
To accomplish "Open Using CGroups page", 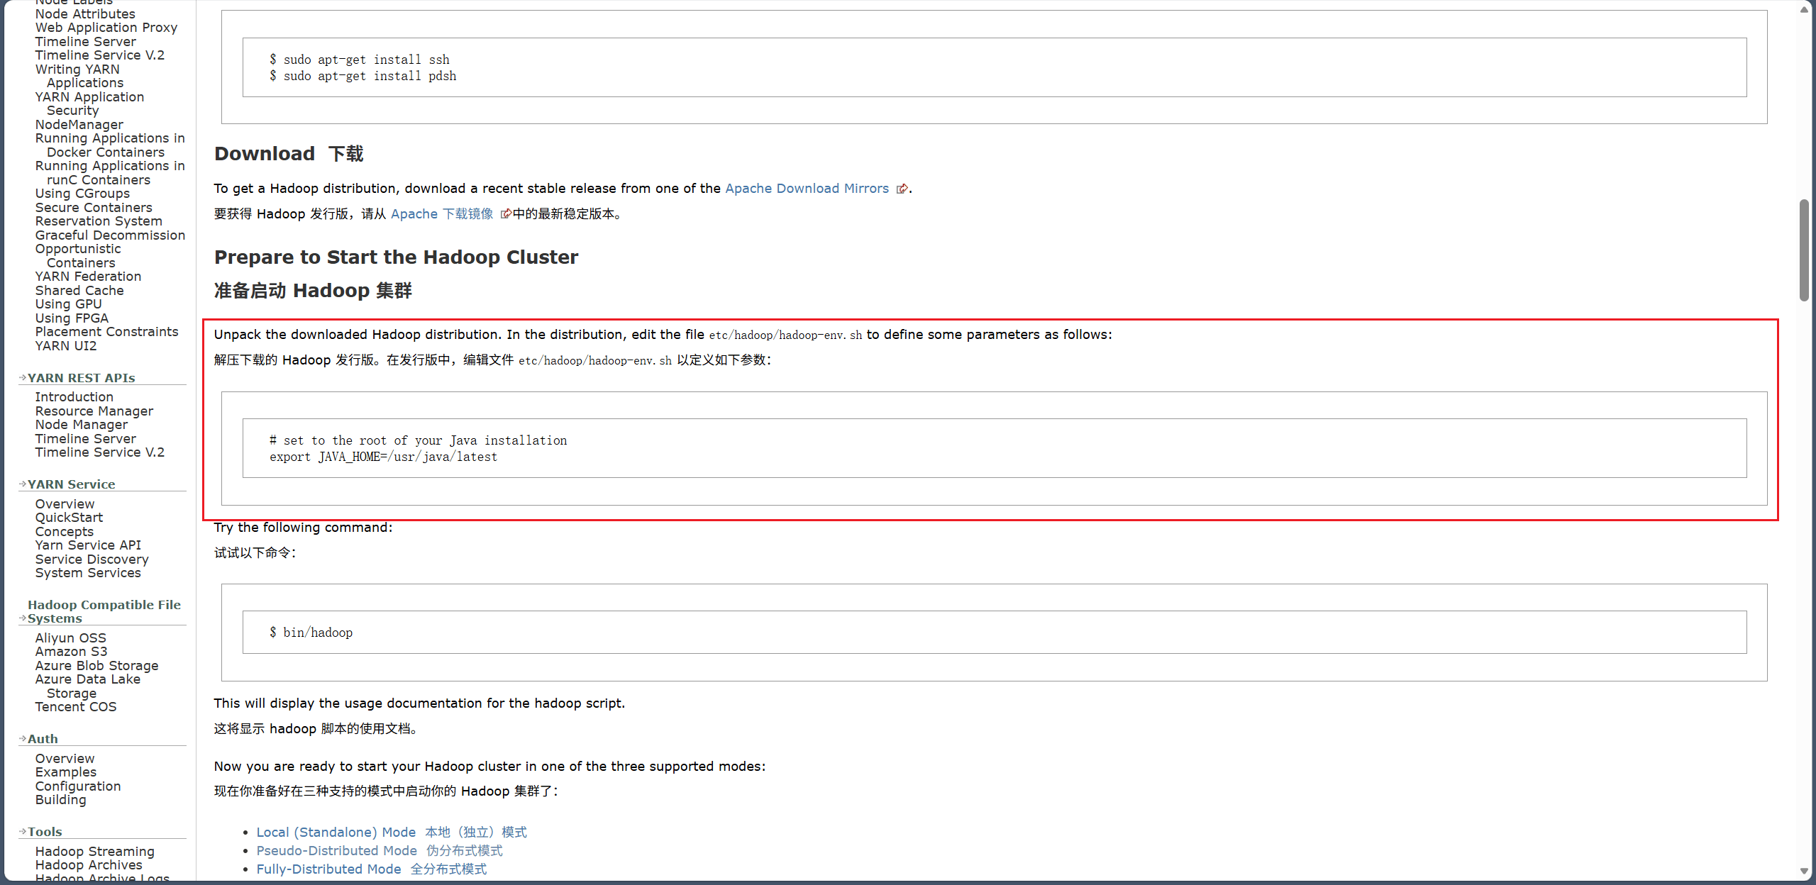I will pyautogui.click(x=82, y=194).
